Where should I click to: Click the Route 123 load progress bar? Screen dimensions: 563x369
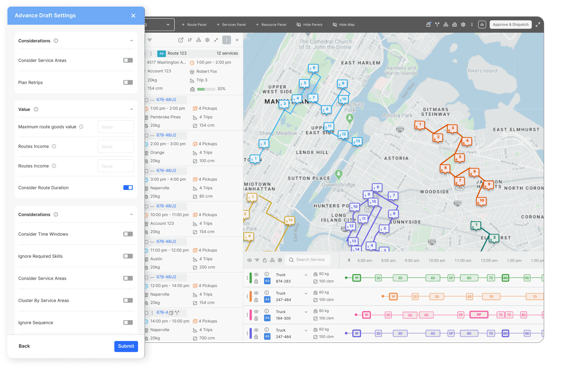pos(206,89)
